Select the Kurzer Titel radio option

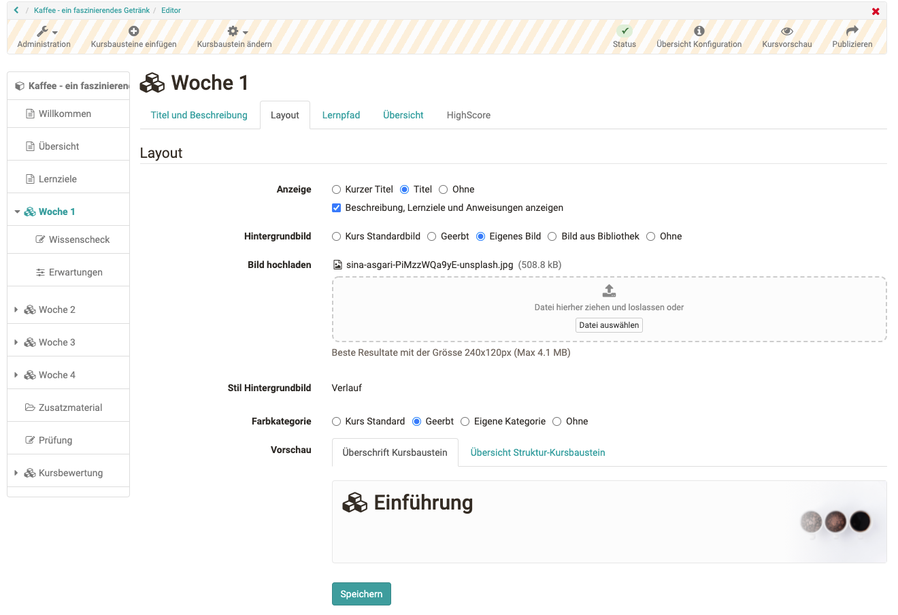336,190
